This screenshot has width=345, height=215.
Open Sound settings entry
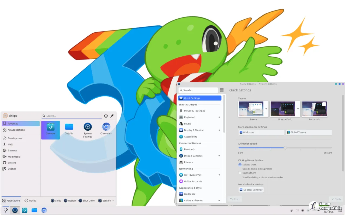200,124
